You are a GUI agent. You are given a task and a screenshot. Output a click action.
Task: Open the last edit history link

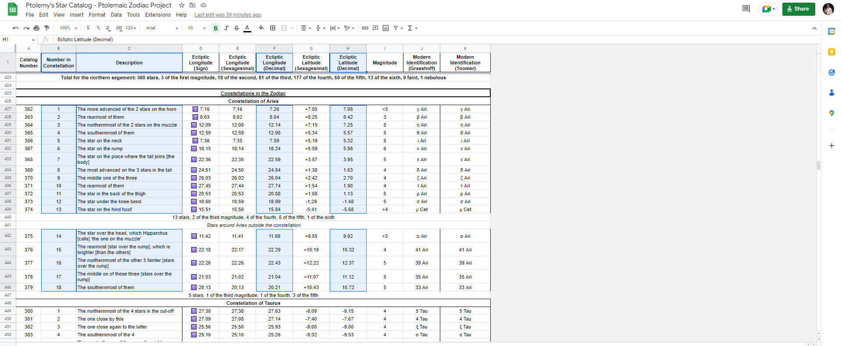(x=228, y=15)
